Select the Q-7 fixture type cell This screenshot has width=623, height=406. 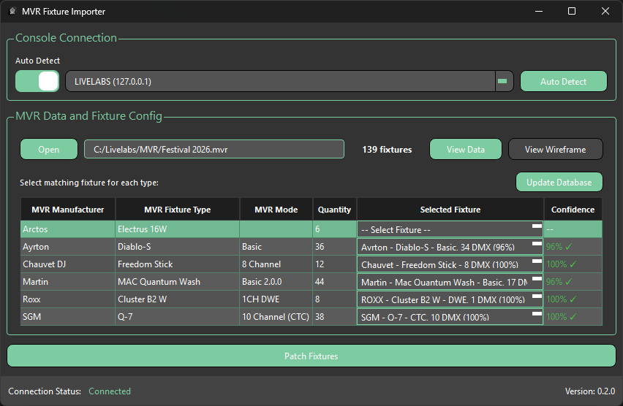click(x=178, y=316)
